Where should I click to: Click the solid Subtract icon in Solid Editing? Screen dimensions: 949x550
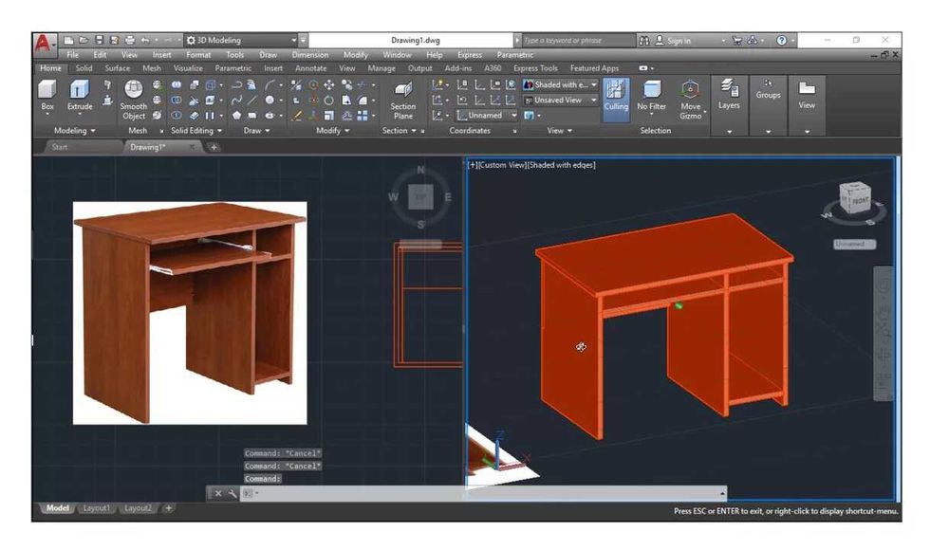click(177, 100)
